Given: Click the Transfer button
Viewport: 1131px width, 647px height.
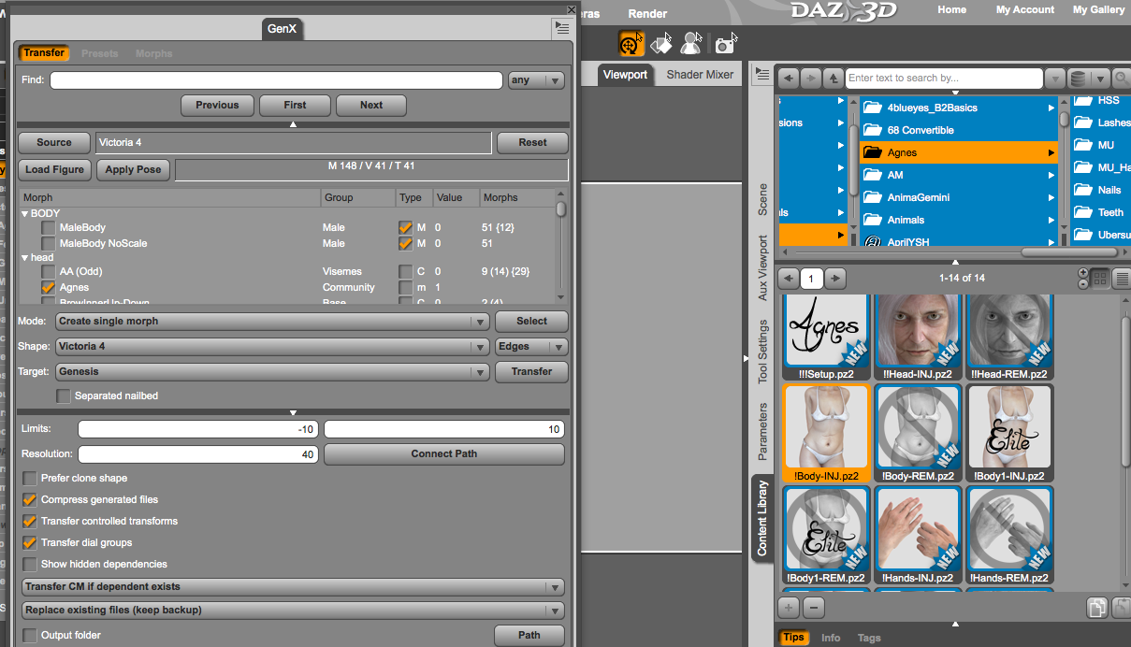Looking at the screenshot, I should pyautogui.click(x=531, y=371).
